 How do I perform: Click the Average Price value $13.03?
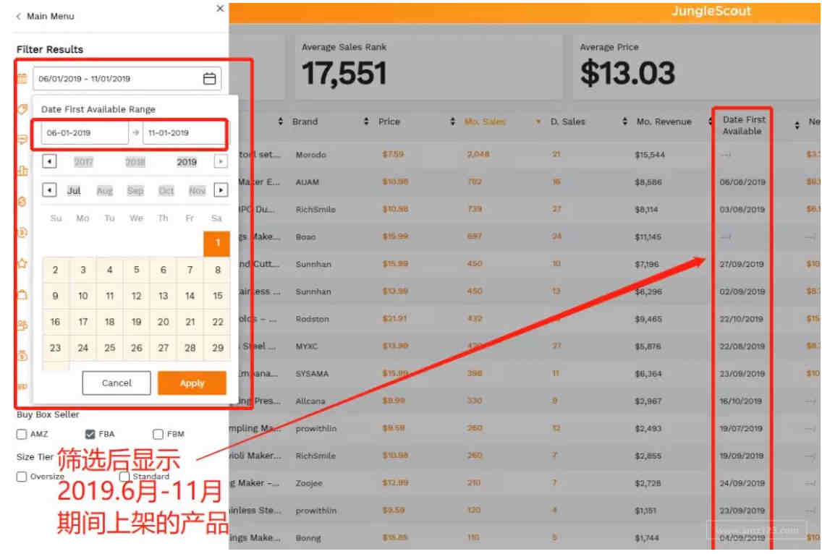tap(627, 73)
